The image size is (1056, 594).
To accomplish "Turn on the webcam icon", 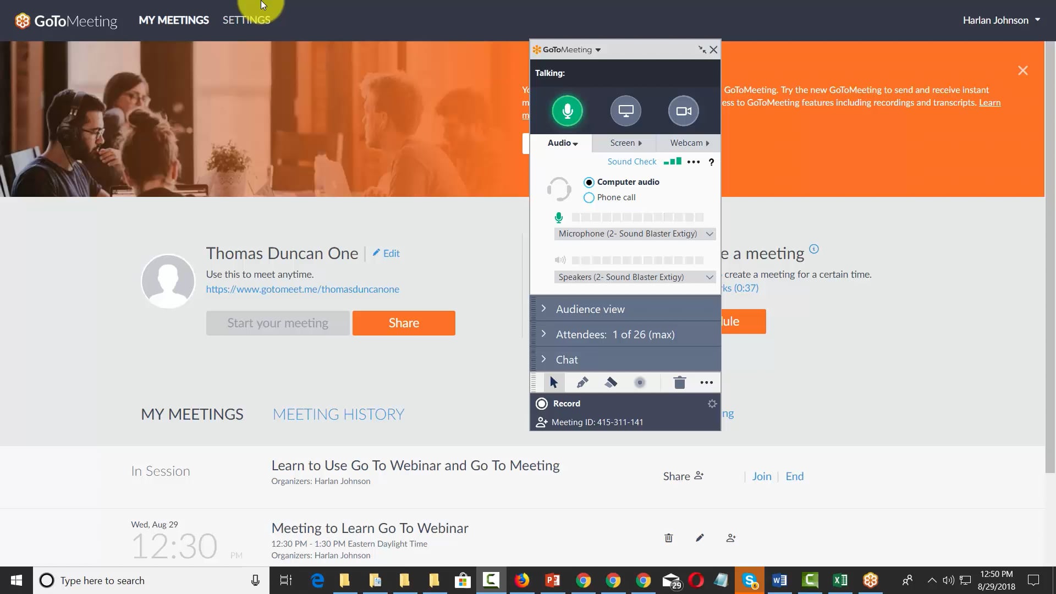I will click(x=683, y=111).
